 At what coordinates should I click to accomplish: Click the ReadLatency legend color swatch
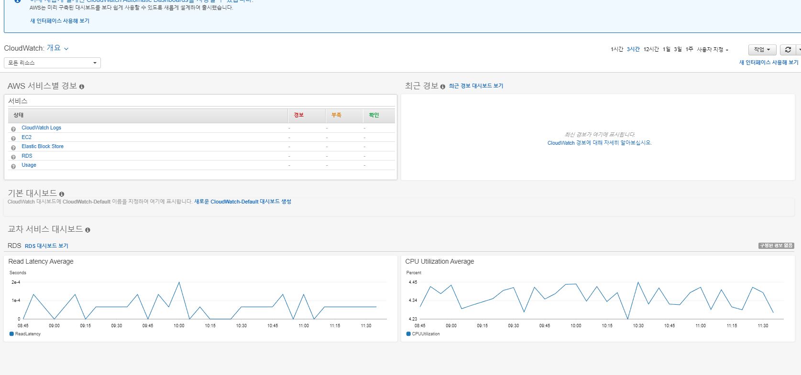point(11,334)
